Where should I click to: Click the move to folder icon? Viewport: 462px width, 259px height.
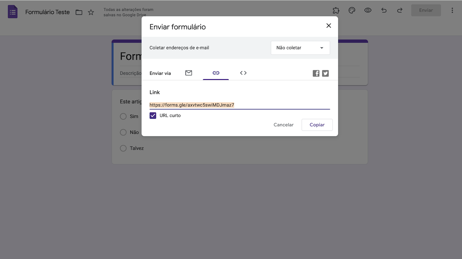point(79,12)
